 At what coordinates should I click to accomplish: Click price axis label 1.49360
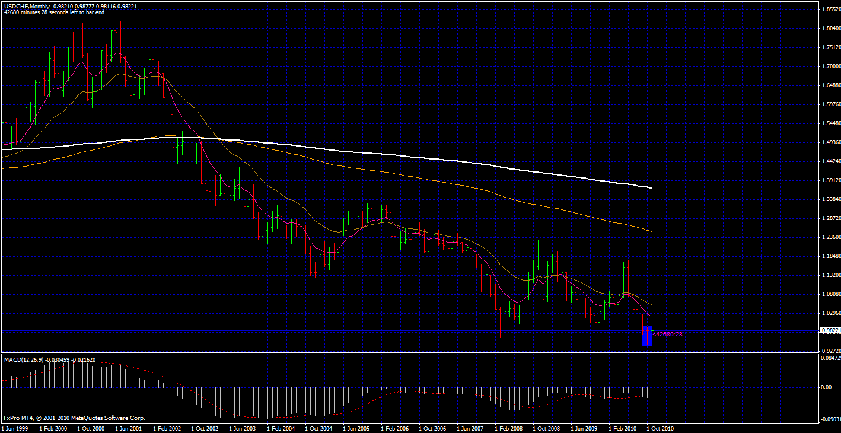click(830, 142)
